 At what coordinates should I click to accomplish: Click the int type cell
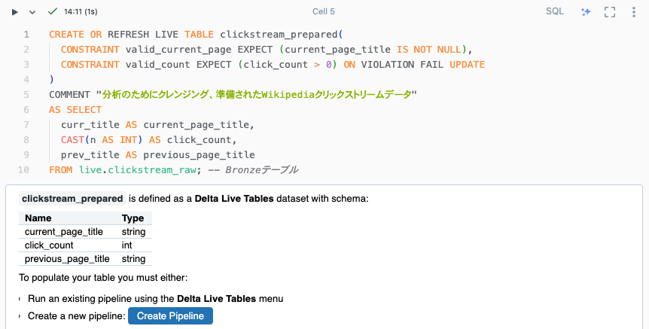126,245
